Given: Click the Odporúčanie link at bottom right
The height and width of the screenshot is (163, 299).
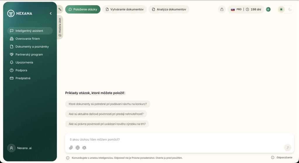Looking at the screenshot, I should tap(282, 157).
